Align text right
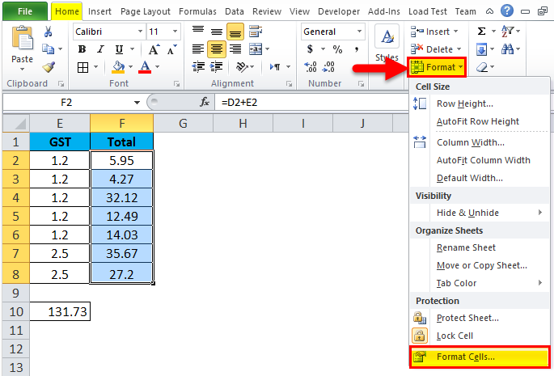Image resolution: width=554 pixels, height=376 pixels. (x=235, y=49)
